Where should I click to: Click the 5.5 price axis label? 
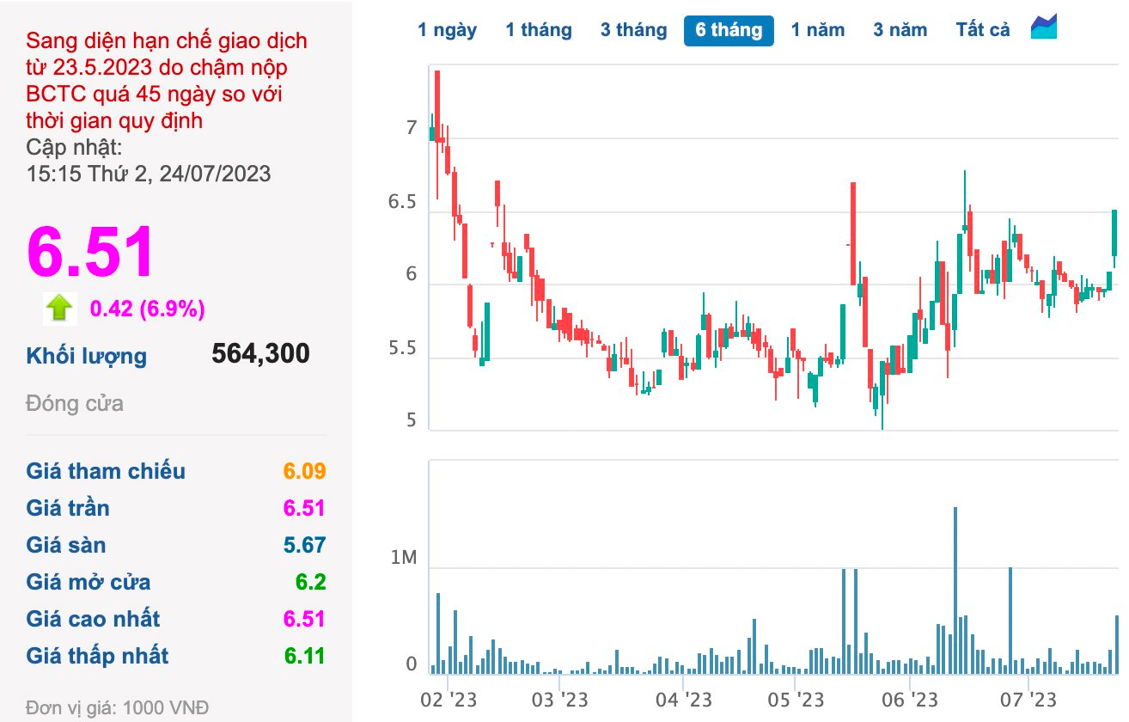point(402,349)
